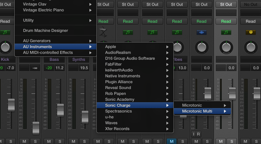
Task: Click the No Out channel pan knob
Action: (x=251, y=47)
